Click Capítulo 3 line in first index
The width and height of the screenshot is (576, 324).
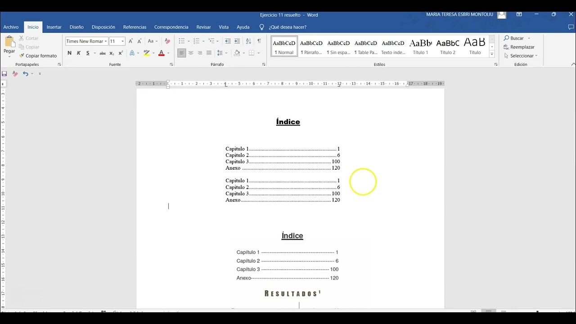point(283,162)
